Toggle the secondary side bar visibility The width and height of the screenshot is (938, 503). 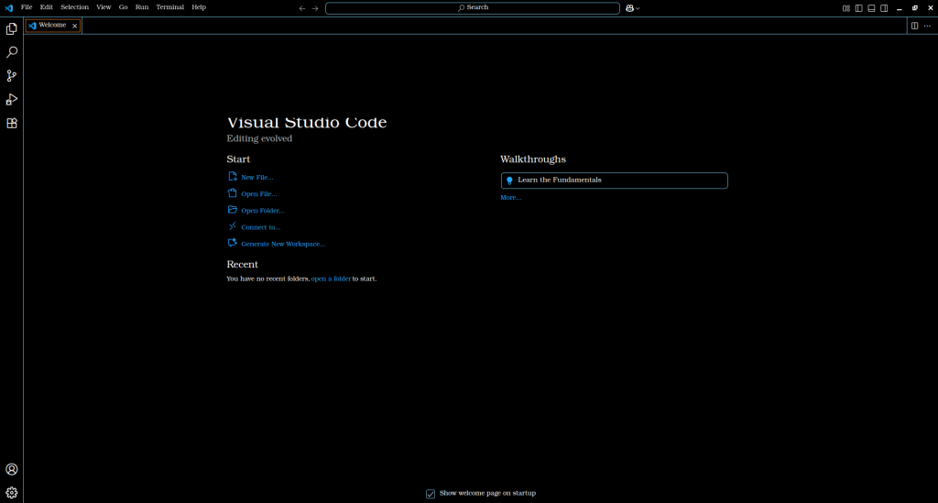pos(884,8)
